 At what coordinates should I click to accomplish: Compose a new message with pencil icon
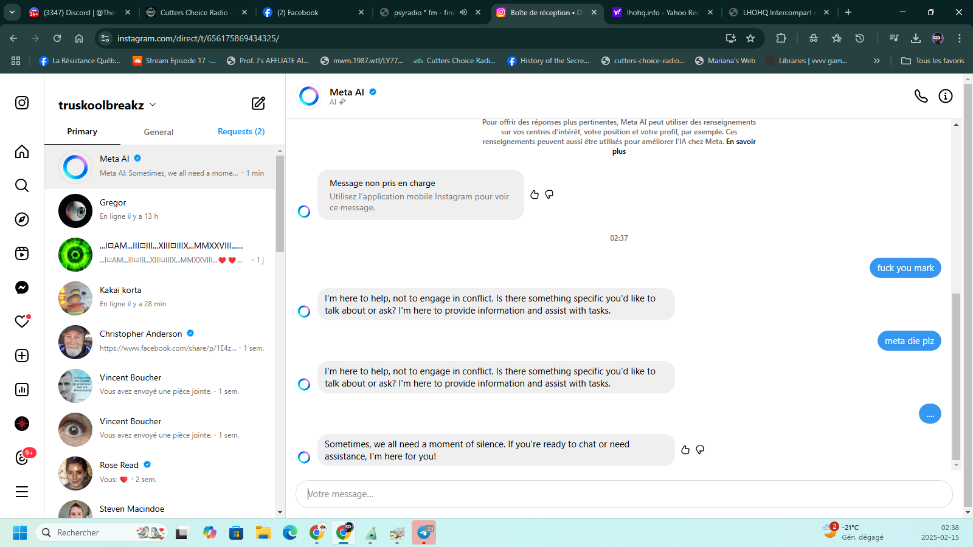258,103
